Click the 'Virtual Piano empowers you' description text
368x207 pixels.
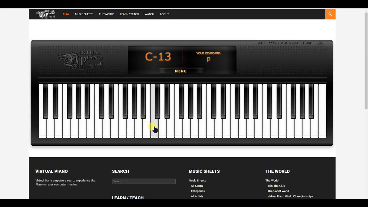tap(65, 183)
